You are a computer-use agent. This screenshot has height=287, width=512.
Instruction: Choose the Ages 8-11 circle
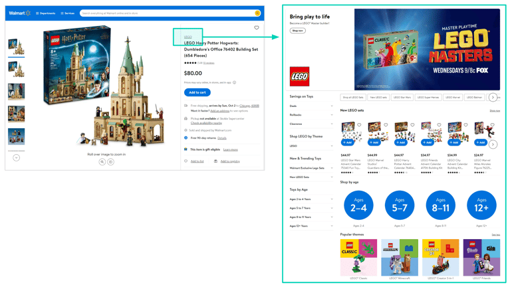(x=441, y=205)
